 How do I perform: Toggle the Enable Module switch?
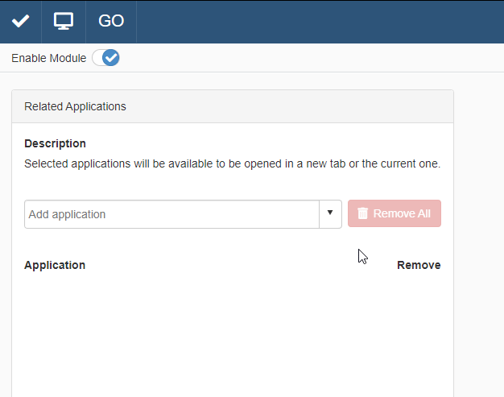tap(105, 58)
